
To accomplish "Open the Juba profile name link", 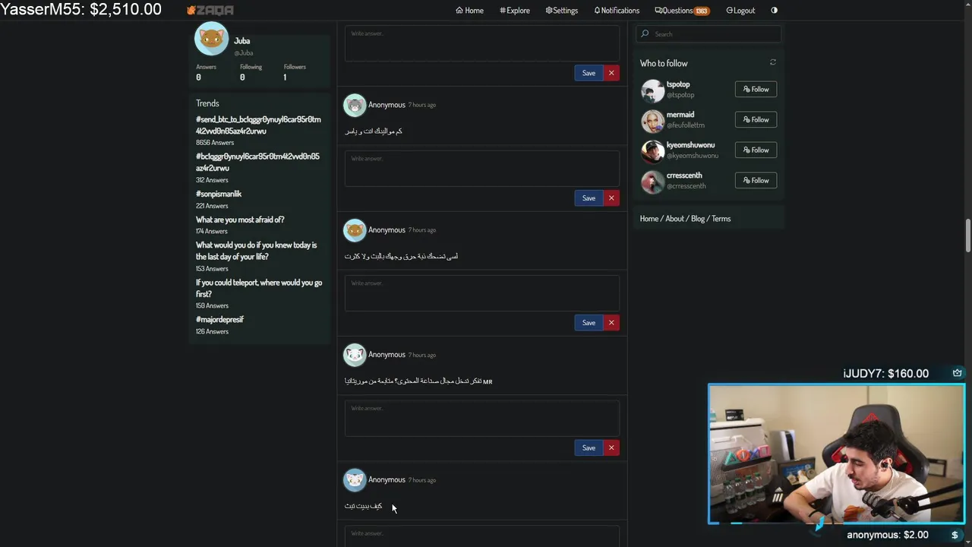I will [x=241, y=41].
